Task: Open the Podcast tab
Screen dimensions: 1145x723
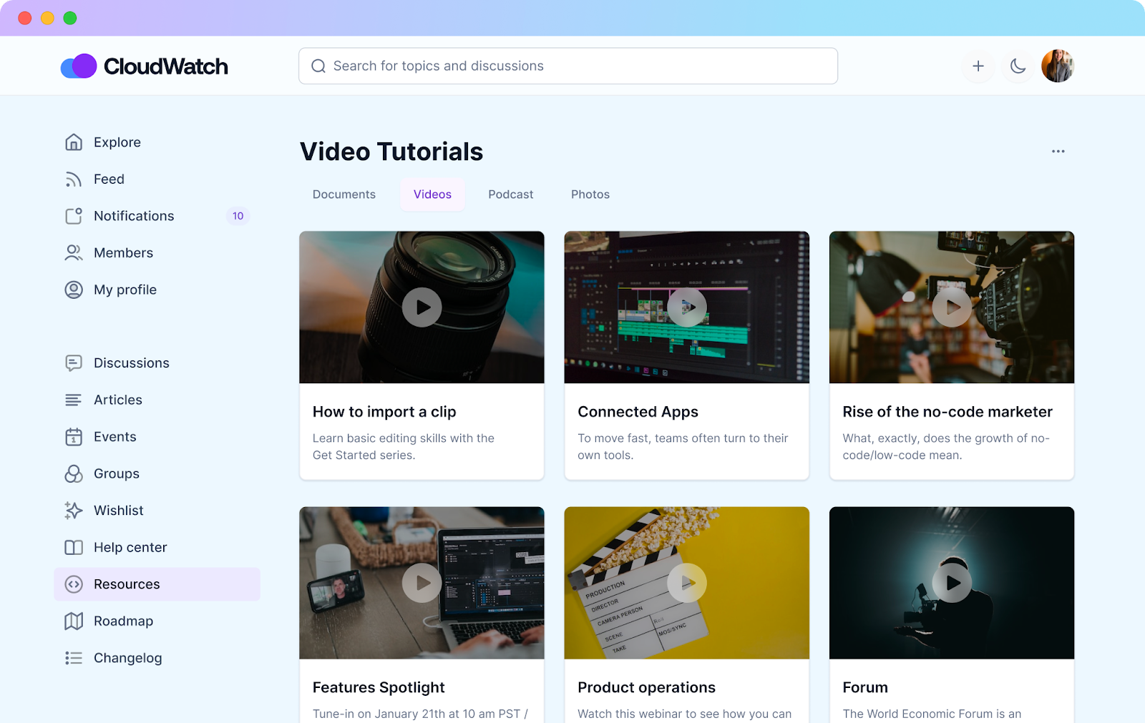Action: click(510, 194)
